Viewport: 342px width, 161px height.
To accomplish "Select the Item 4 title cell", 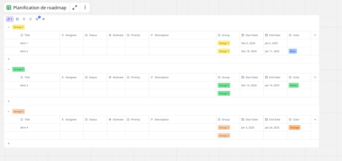I will [39, 128].
